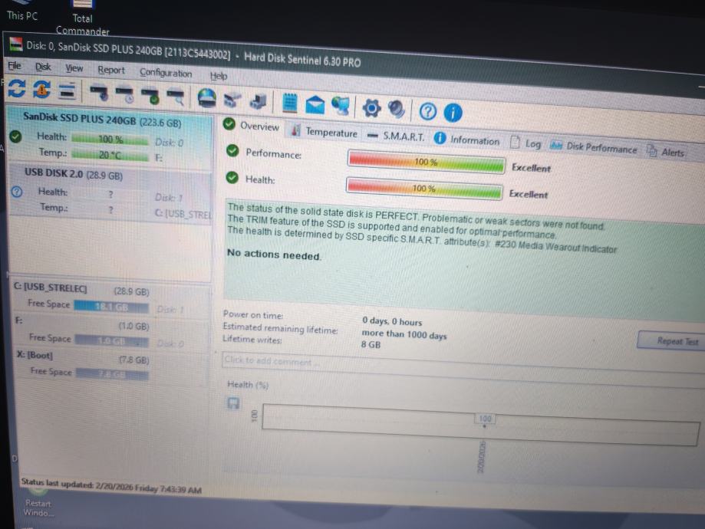Click the list lines toolbar icon
This screenshot has height=529, width=705.
pyautogui.click(x=67, y=90)
